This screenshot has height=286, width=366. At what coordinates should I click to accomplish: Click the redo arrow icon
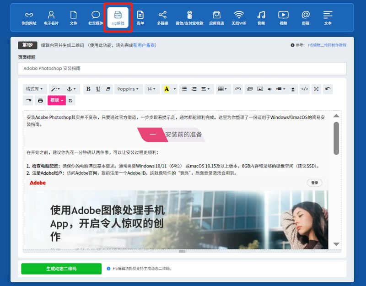(29, 100)
